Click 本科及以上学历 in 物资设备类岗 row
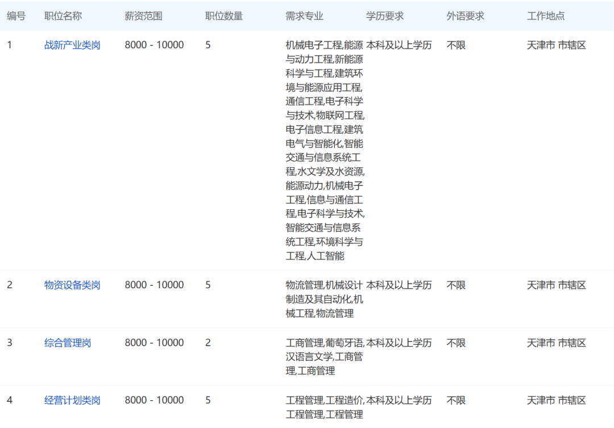This screenshot has width=614, height=428. coord(399,285)
